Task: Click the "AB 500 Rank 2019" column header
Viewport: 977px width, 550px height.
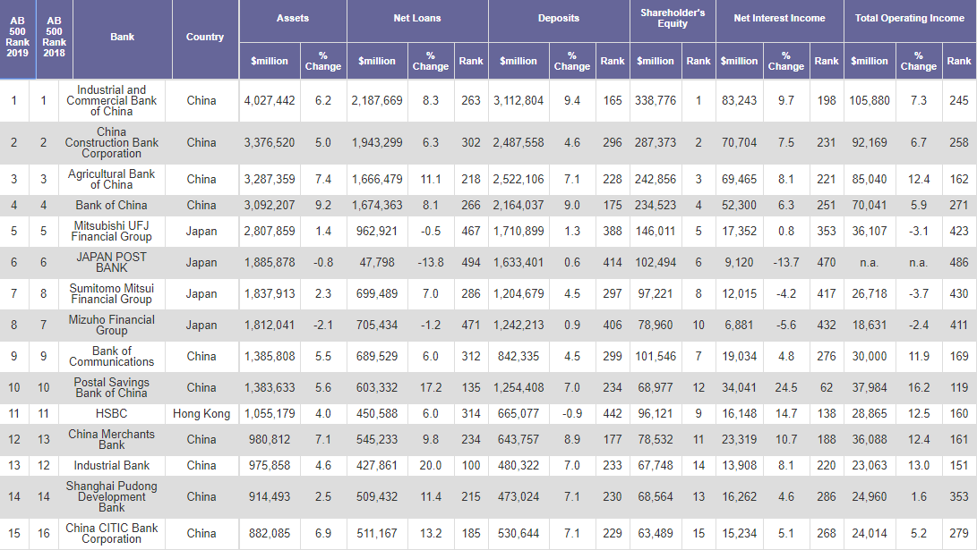Action: point(17,38)
